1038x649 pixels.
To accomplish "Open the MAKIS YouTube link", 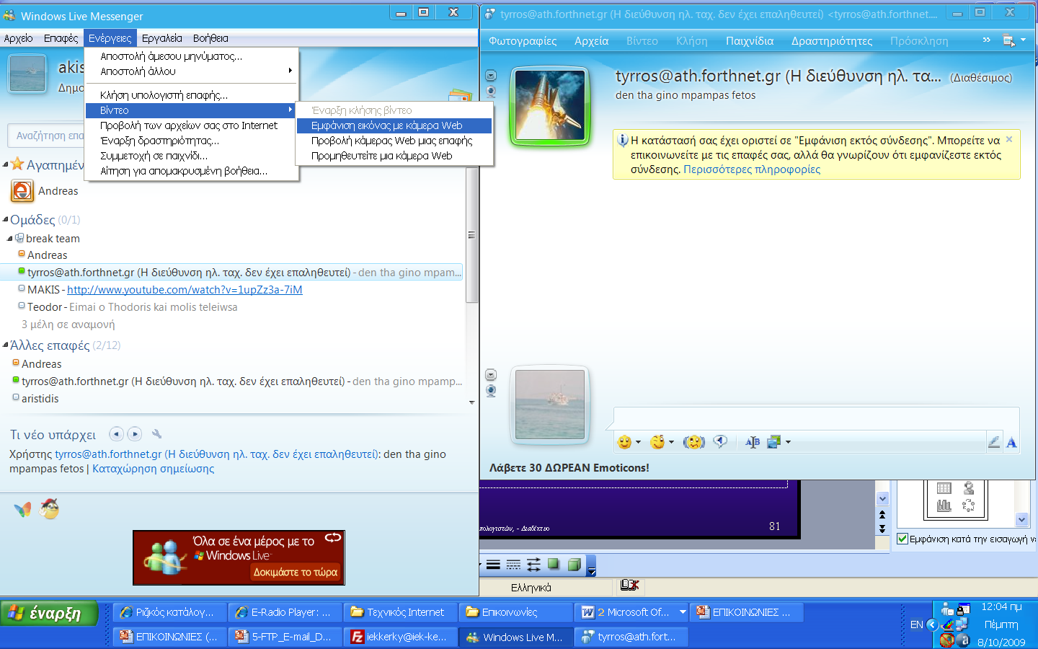I will click(x=185, y=290).
